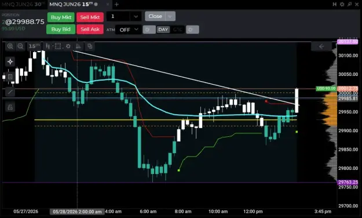
Task: Zoom out with the magnifier minus icon
Action: 20,46
